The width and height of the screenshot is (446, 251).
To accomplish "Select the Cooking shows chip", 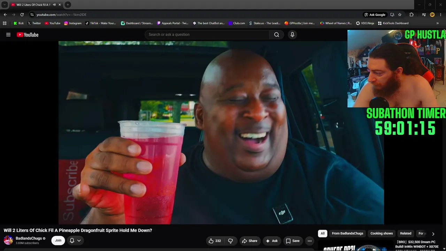I will point(382,234).
